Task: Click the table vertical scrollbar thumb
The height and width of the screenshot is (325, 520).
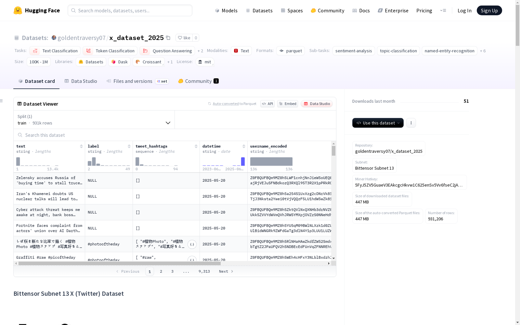Action: pos(333,151)
